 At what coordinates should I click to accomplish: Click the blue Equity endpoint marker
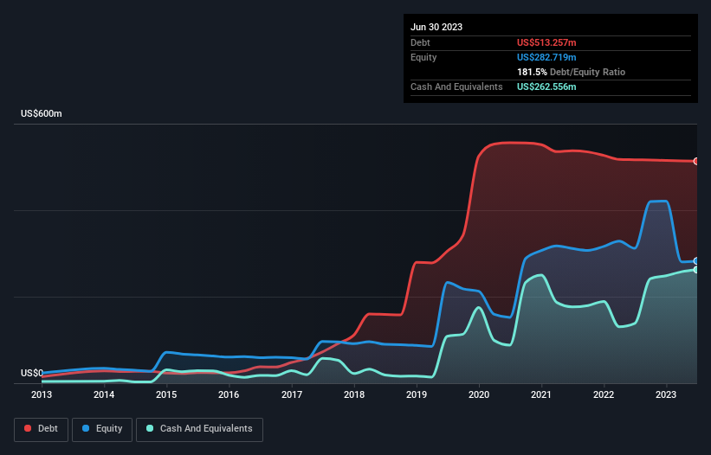point(696,261)
